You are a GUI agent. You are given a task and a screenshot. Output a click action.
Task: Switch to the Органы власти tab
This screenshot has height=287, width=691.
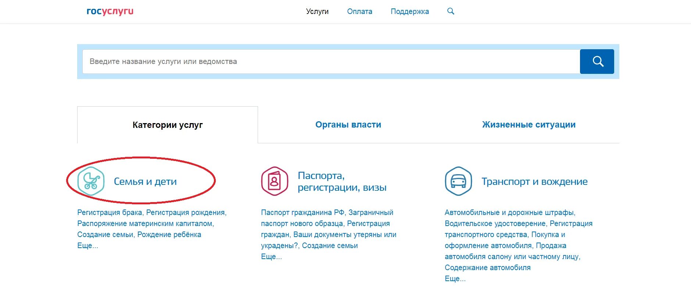click(348, 125)
